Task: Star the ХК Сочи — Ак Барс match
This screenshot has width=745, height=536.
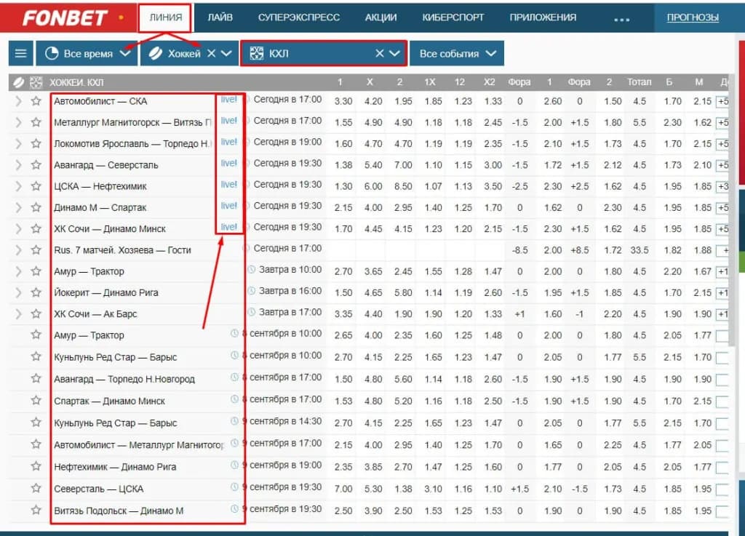Action: coord(36,313)
